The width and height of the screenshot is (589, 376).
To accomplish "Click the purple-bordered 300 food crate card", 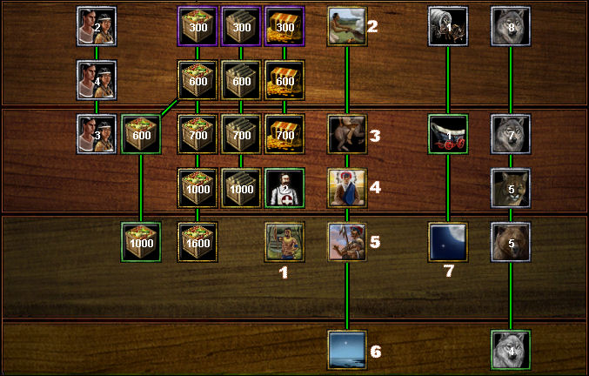I will point(197,26).
